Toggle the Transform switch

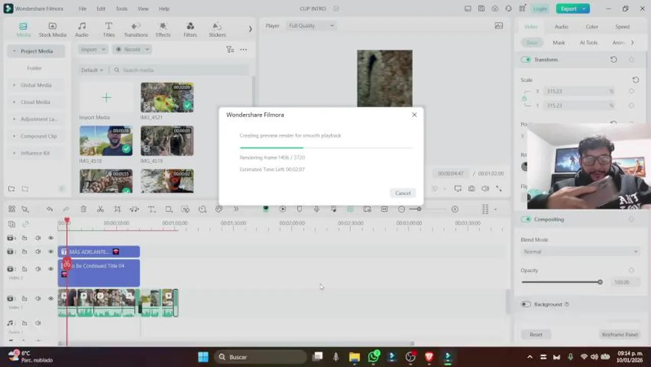[526, 60]
